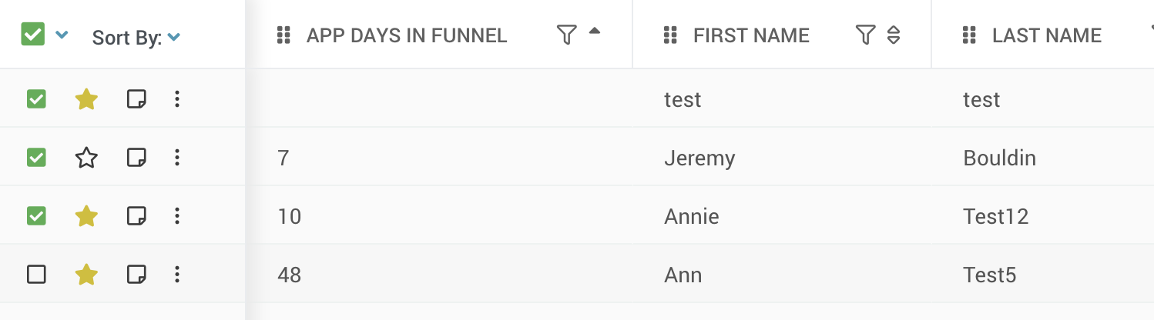Open the note icon for Jeremy's row
The height and width of the screenshot is (320, 1154).
pos(136,158)
